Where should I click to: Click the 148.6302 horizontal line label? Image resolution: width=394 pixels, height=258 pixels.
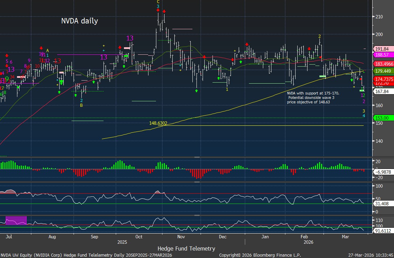(158, 123)
